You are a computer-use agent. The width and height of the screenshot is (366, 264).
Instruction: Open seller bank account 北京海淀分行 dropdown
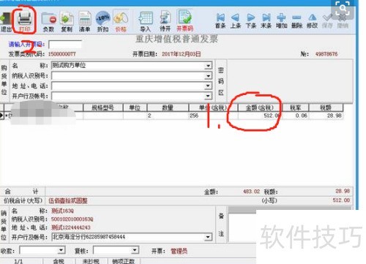click(x=208, y=237)
